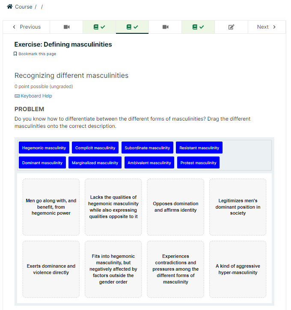Click the bookmark icon for this page
This screenshot has height=310, width=291.
tap(15, 54)
